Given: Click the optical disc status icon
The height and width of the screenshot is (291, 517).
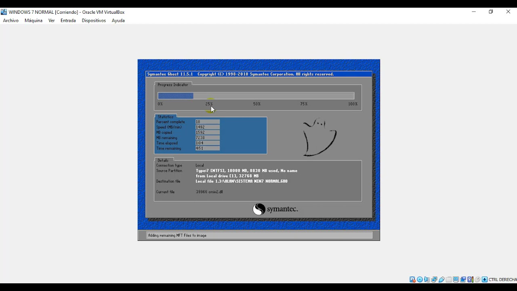Looking at the screenshot, I should coord(420,279).
